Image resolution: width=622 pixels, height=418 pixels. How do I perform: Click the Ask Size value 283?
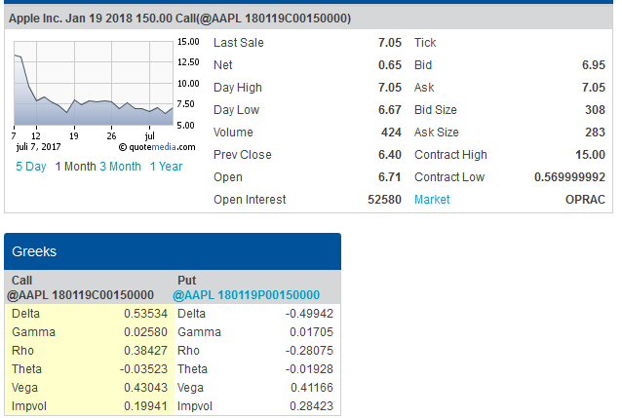pyautogui.click(x=595, y=133)
